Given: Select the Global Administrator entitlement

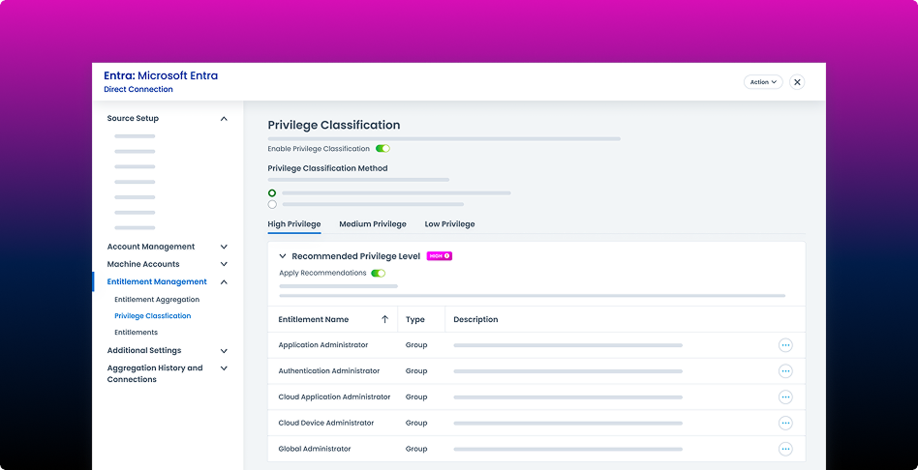Looking at the screenshot, I should (x=315, y=449).
